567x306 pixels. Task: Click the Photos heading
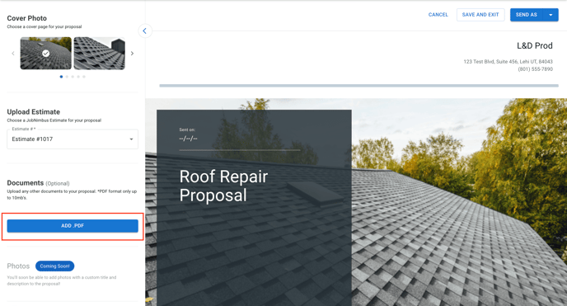pyautogui.click(x=18, y=266)
